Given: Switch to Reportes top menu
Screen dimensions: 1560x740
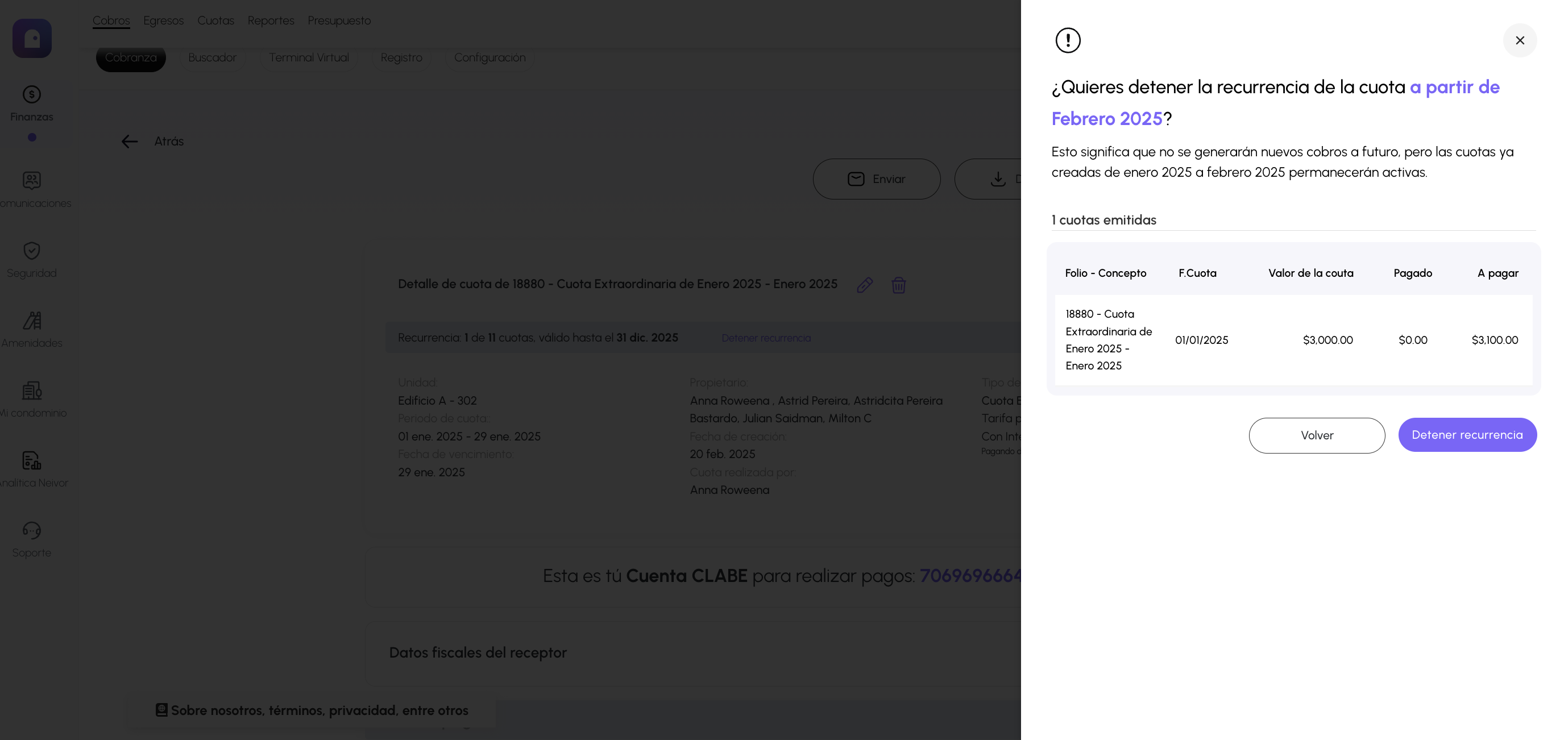Looking at the screenshot, I should [271, 20].
